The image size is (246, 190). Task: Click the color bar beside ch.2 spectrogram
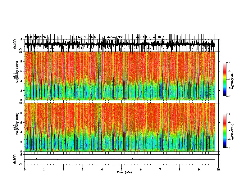(x=225, y=131)
